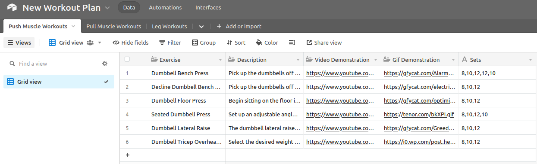Expand the Push Muscle Workouts tab arrow
Screen dimensions: 537x164
pos(73,26)
